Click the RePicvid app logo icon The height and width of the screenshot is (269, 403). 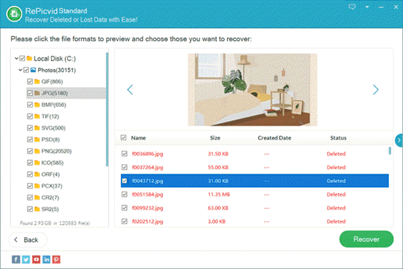14,14
